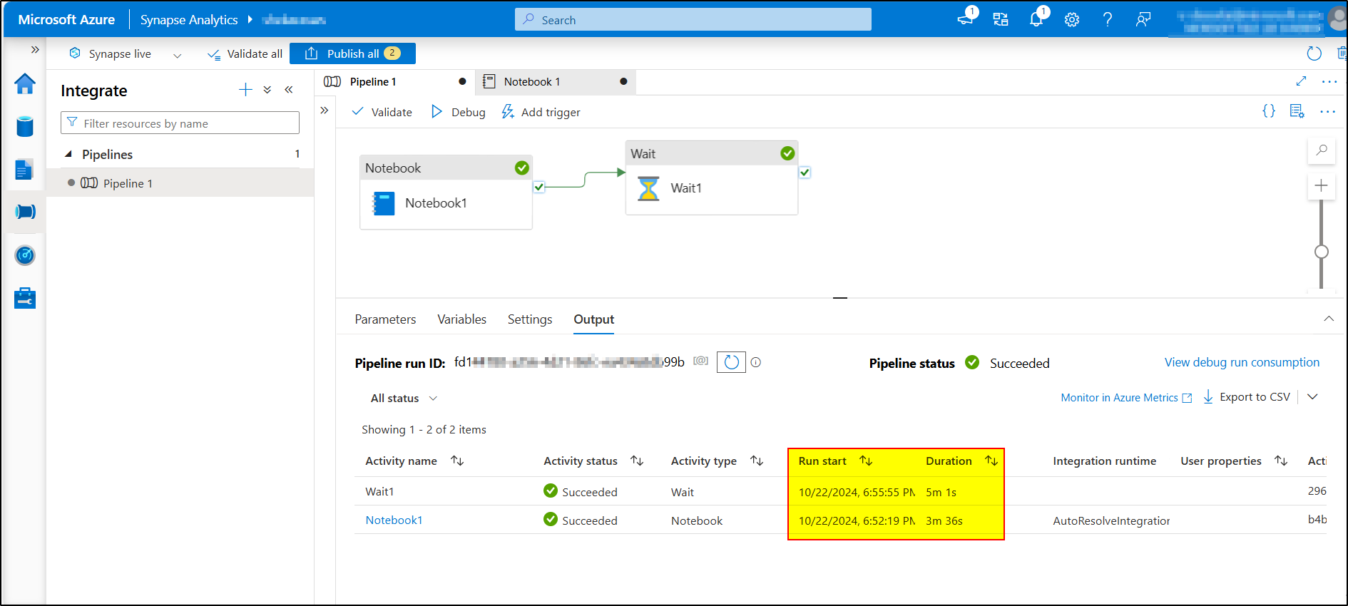Sort by Run start column
1348x606 pixels.
[x=866, y=461]
